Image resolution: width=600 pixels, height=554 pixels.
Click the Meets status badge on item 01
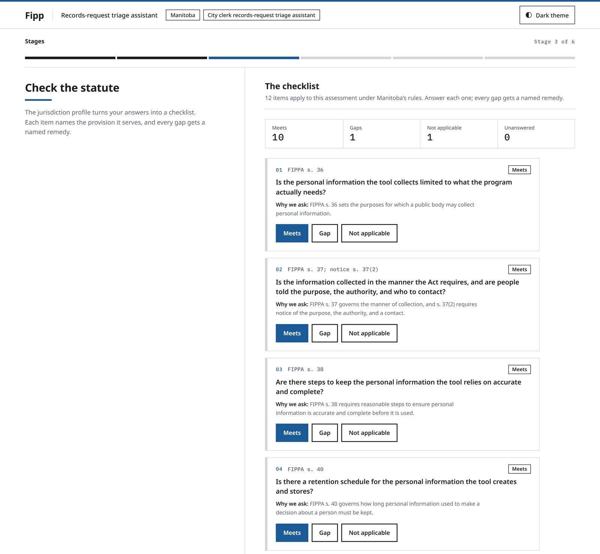(x=519, y=170)
